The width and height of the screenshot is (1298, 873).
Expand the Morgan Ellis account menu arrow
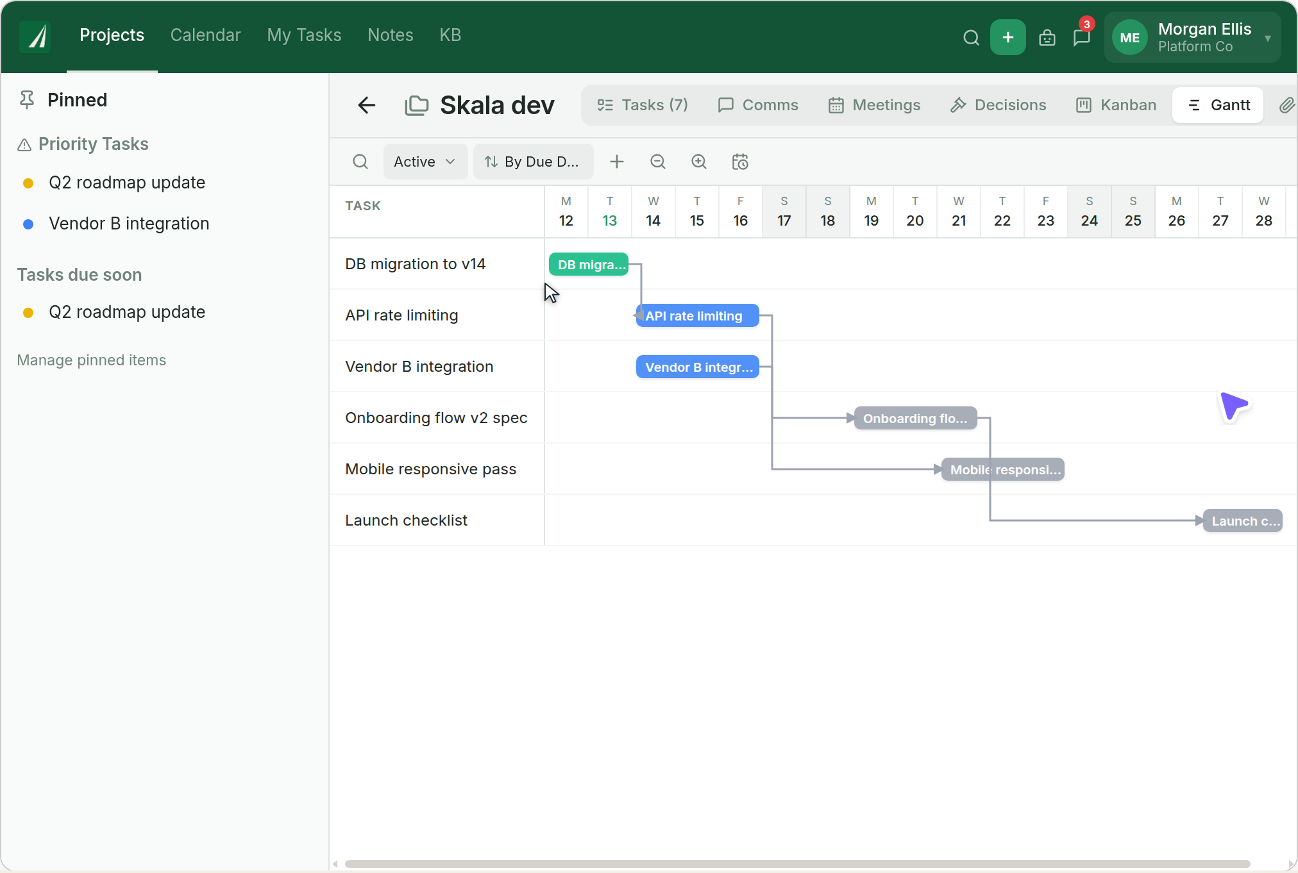tap(1268, 38)
